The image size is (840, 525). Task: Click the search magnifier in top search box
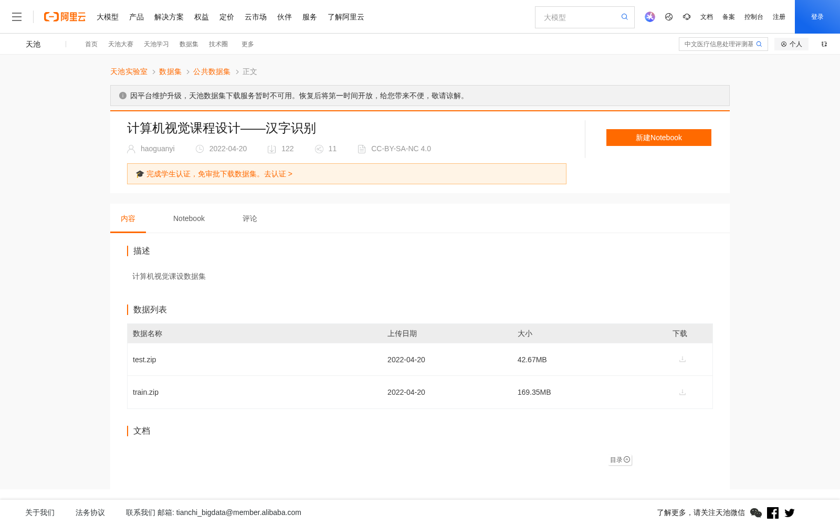coord(625,17)
